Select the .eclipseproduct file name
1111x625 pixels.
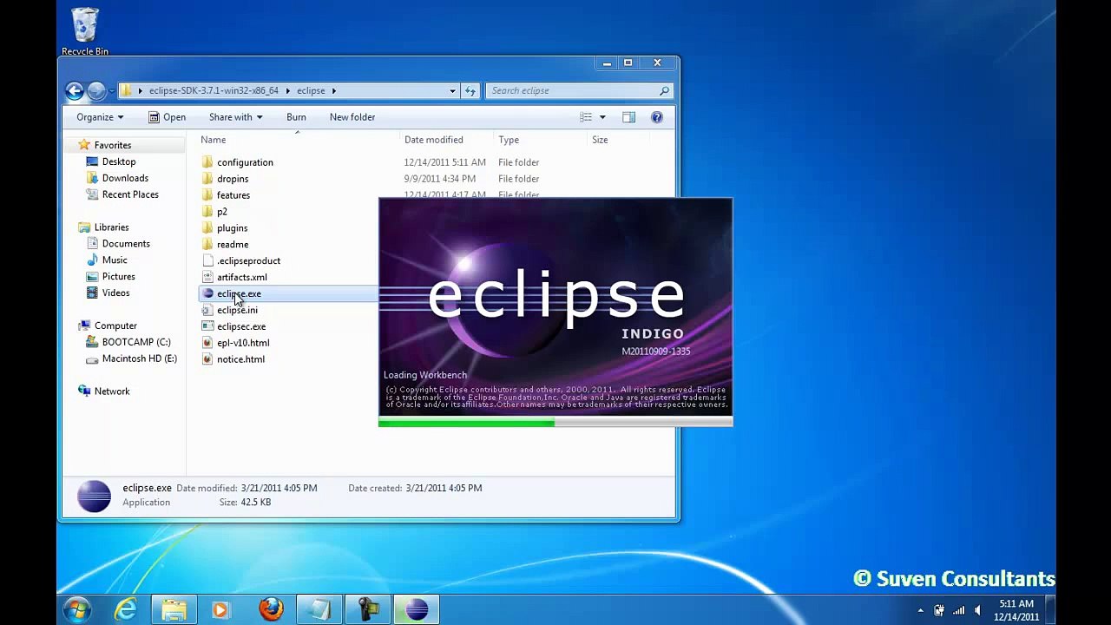pyautogui.click(x=248, y=260)
